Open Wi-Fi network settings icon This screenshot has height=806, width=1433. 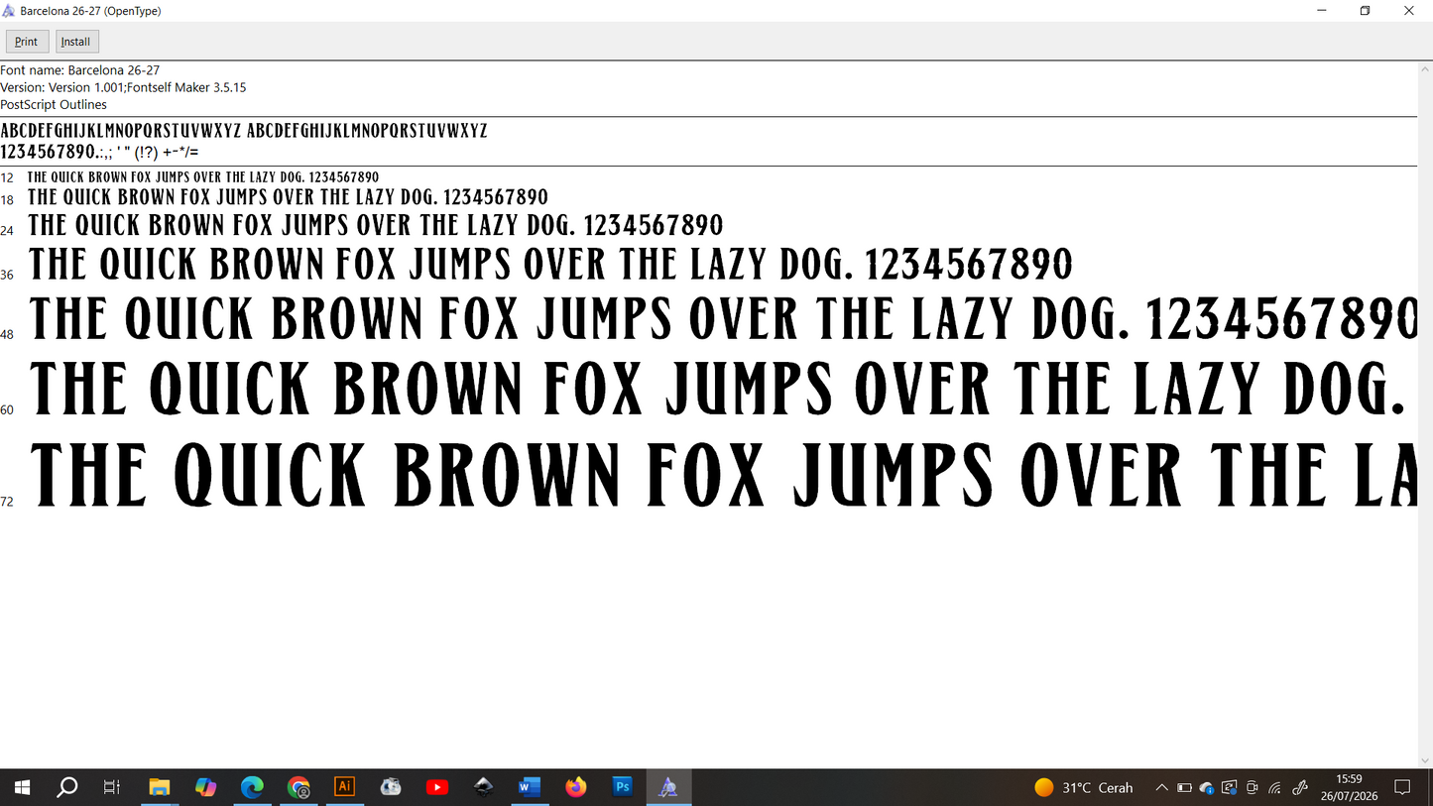point(1275,787)
